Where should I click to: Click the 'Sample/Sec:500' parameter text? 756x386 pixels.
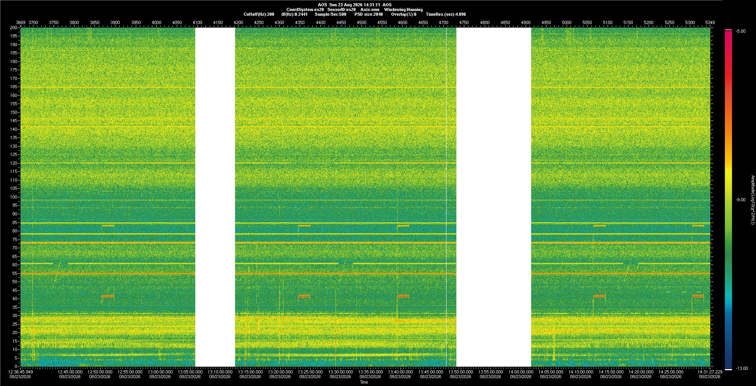coord(330,14)
